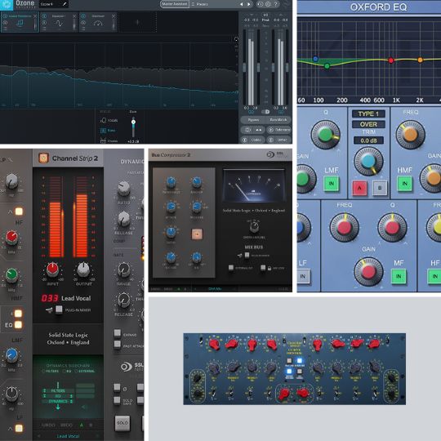Click REDO in Channel Strip 2 footer
This screenshot has width=441, height=441.
click(x=66, y=425)
